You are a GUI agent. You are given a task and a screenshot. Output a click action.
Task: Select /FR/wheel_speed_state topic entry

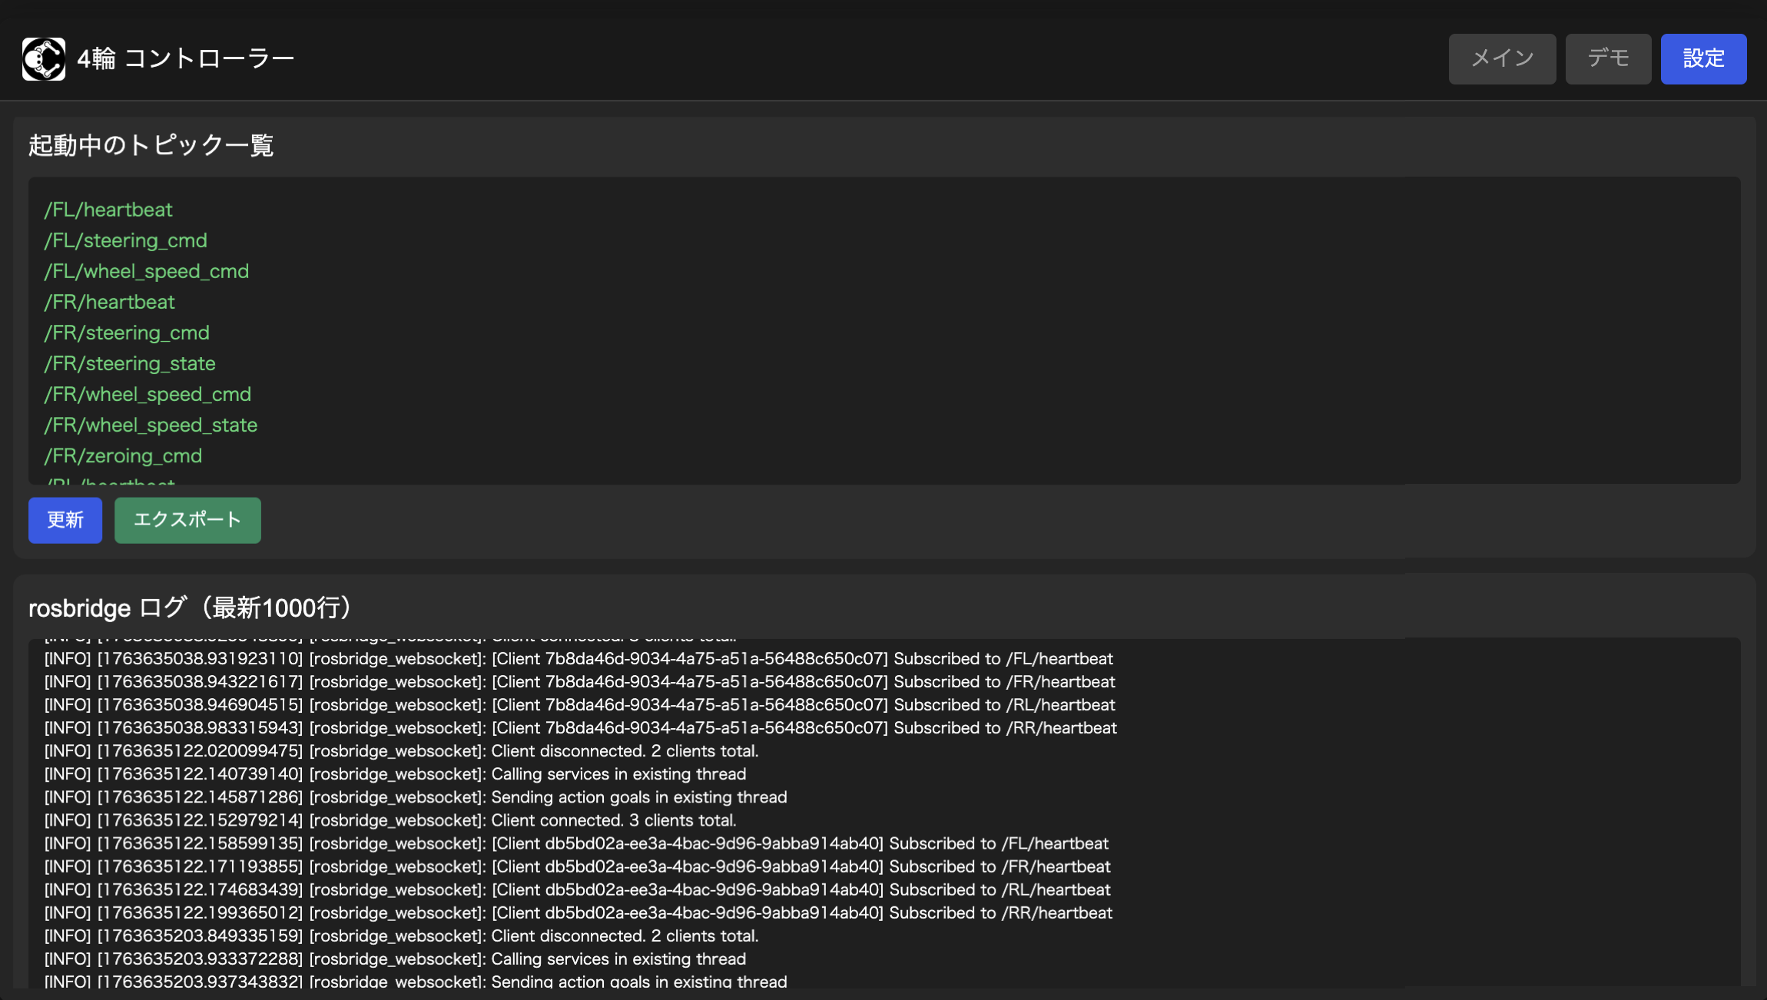coord(151,425)
